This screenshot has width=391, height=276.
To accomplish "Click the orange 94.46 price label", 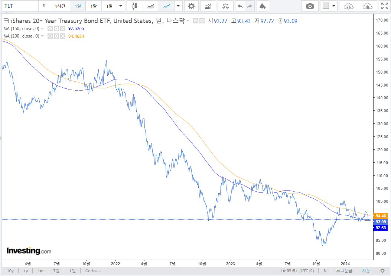I will (x=381, y=216).
